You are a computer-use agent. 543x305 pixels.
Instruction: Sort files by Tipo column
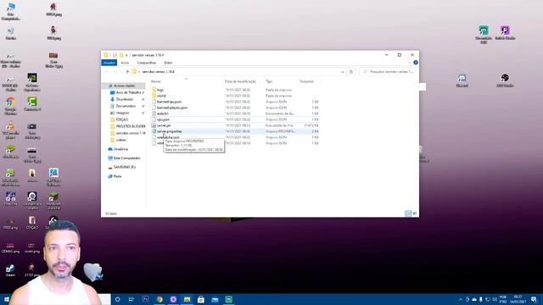tap(269, 81)
